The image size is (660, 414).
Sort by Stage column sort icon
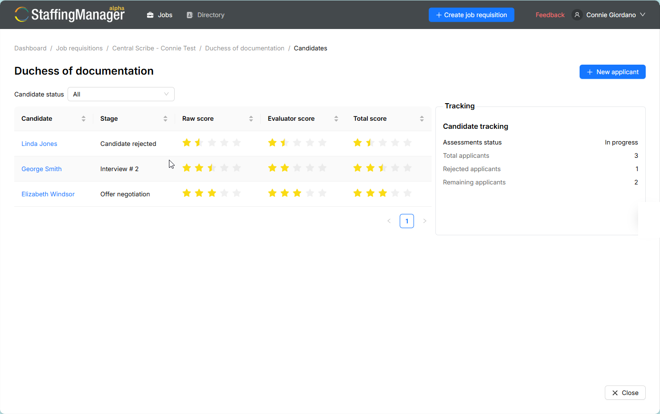pyautogui.click(x=166, y=119)
